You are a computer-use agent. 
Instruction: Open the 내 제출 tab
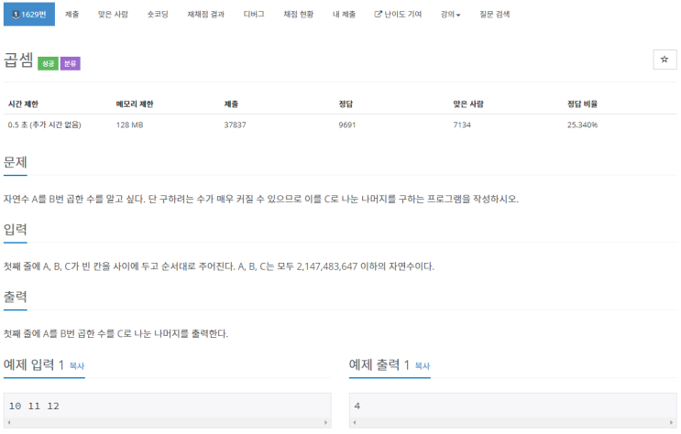pos(345,15)
